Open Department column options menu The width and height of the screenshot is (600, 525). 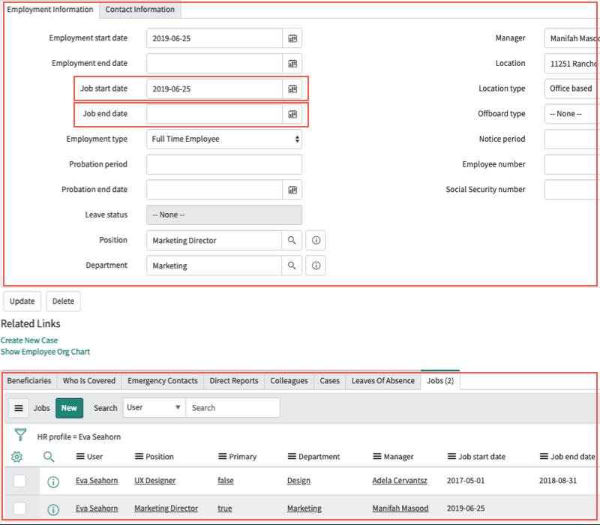point(292,457)
